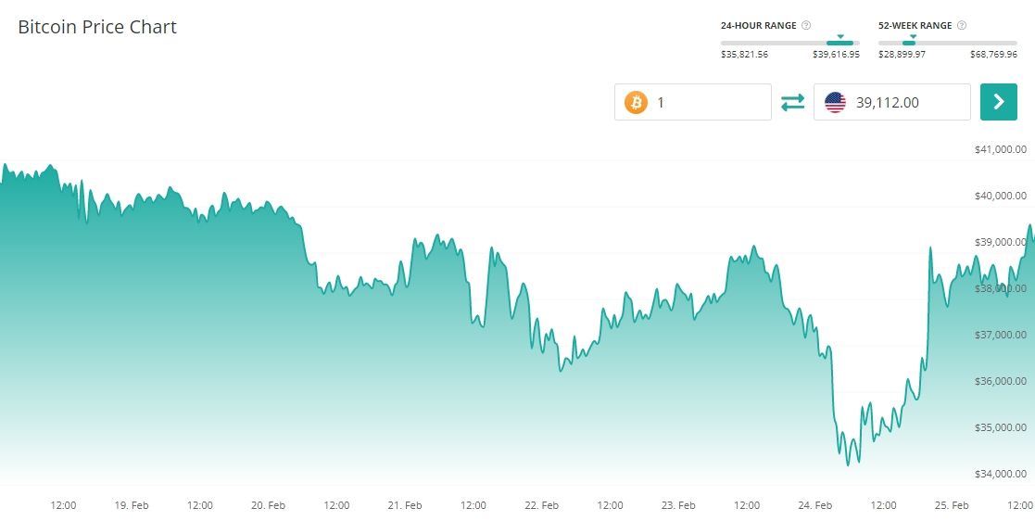1035x521 pixels.
Task: Open the 52-Week Range help tooltip icon
Action: [x=962, y=26]
